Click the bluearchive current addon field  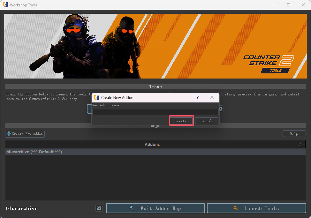pyautogui.click(x=49, y=208)
